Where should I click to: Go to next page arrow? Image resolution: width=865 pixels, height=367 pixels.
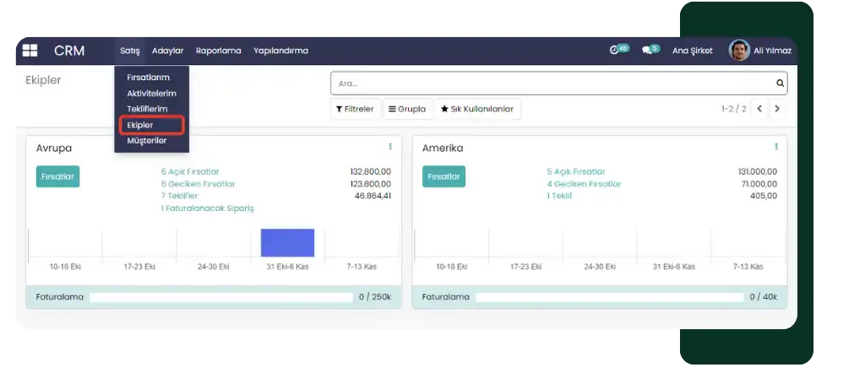click(x=777, y=109)
